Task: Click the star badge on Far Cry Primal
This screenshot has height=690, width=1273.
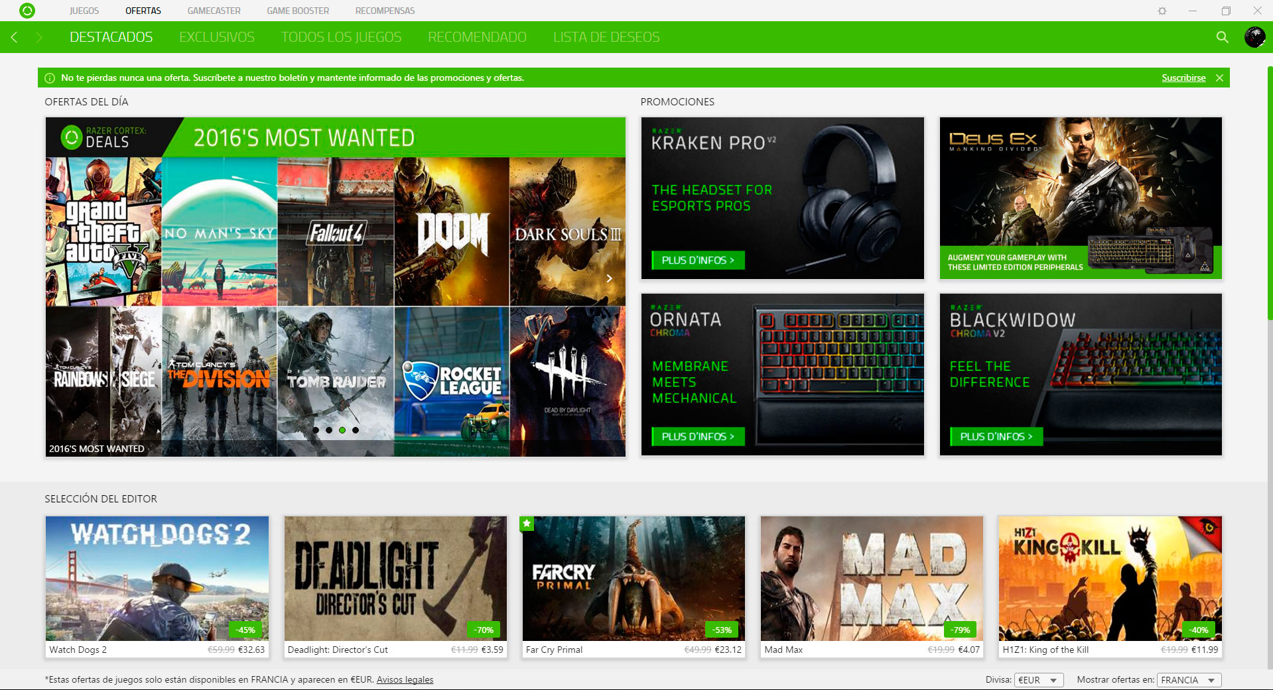Action: [527, 524]
